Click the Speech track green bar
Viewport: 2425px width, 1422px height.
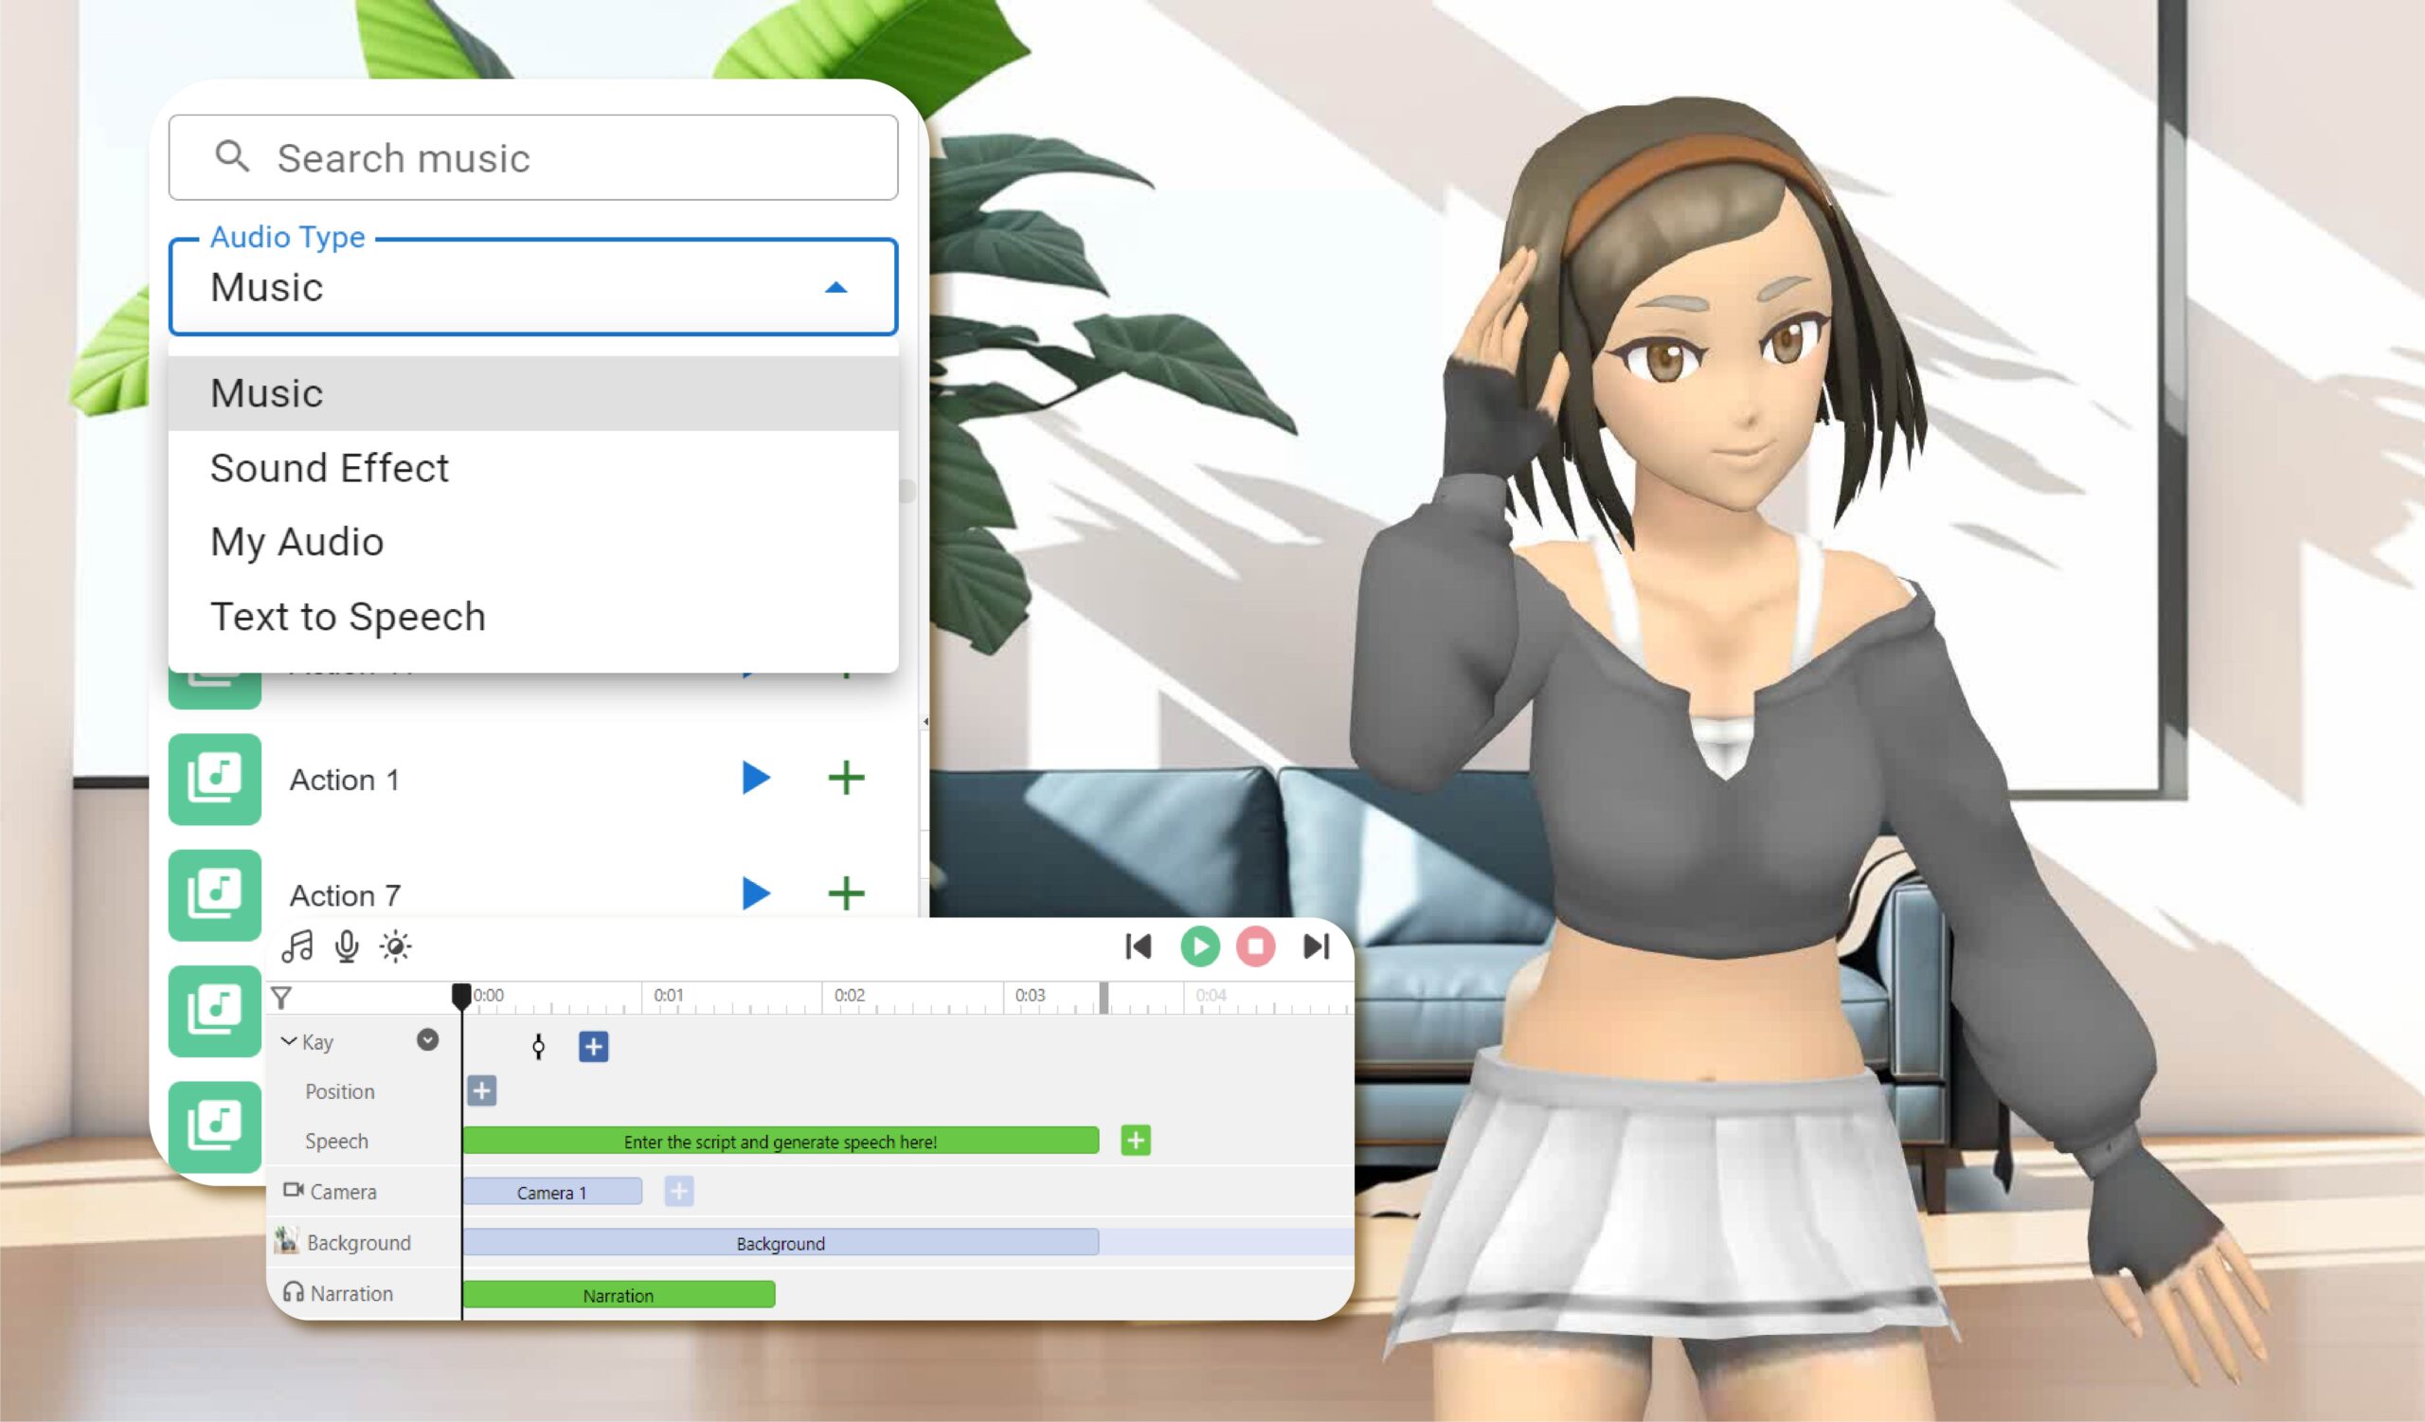tap(777, 1140)
